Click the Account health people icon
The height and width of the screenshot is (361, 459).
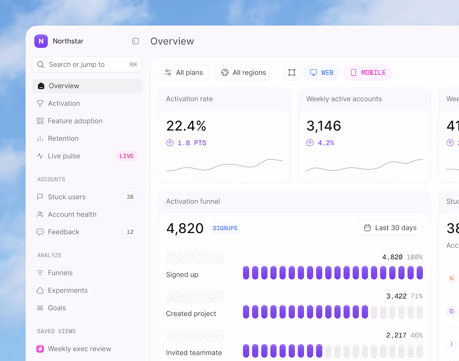[40, 215]
